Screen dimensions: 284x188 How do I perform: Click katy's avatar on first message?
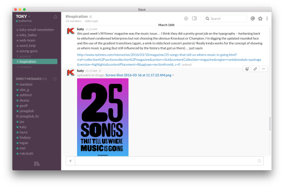point(71,31)
